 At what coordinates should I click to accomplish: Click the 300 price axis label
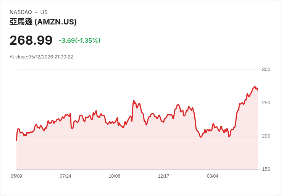pyautogui.click(x=266, y=70)
